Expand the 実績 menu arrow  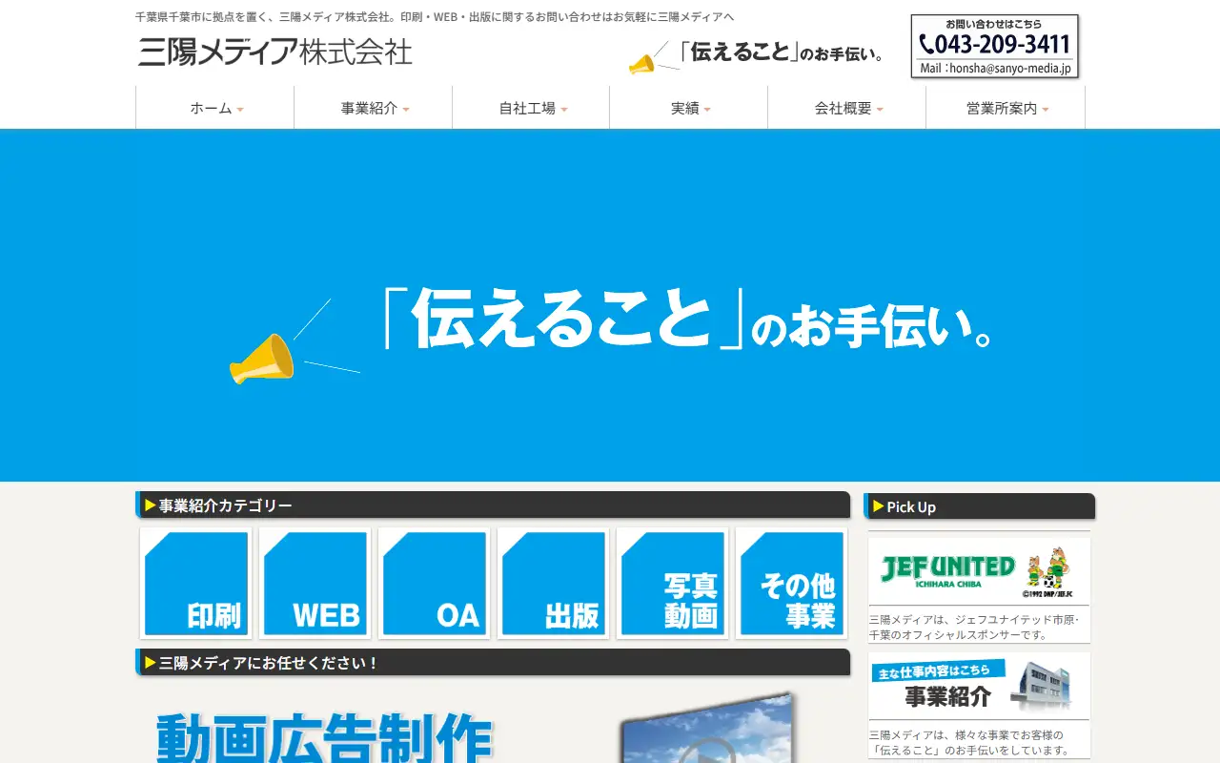point(707,110)
